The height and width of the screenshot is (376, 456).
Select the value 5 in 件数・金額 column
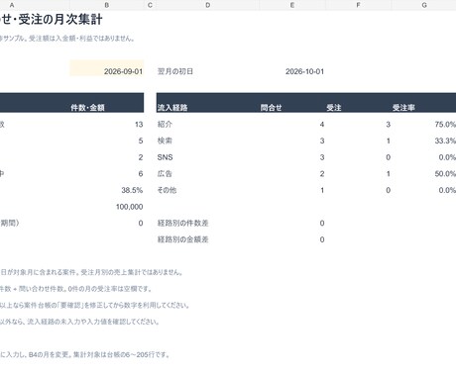(141, 141)
